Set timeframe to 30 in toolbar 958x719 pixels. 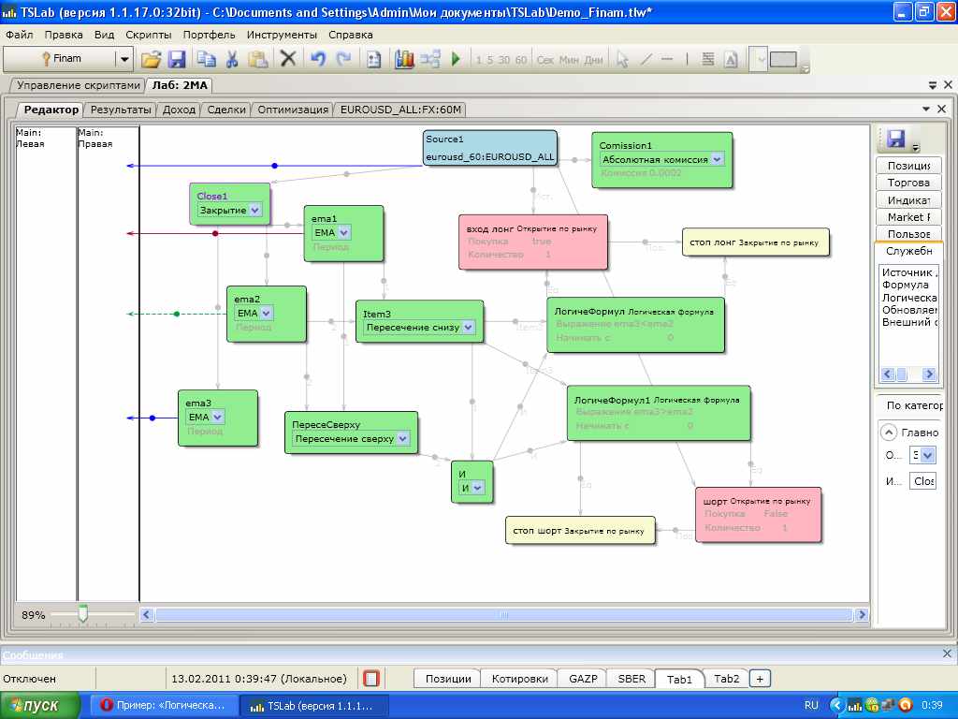click(x=504, y=60)
